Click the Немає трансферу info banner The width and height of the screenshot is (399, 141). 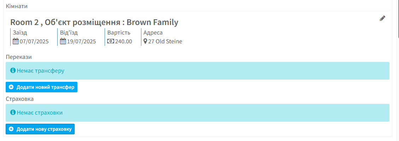click(x=198, y=71)
